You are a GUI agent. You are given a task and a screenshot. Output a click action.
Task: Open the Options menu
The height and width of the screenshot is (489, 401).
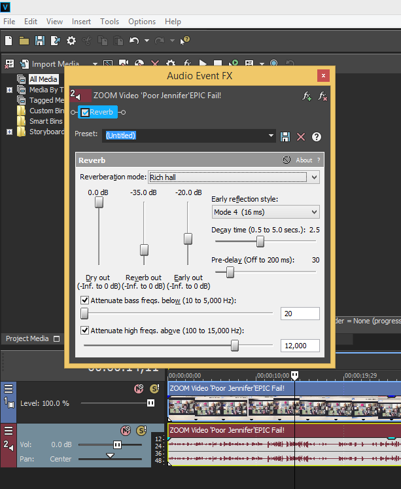coord(142,22)
